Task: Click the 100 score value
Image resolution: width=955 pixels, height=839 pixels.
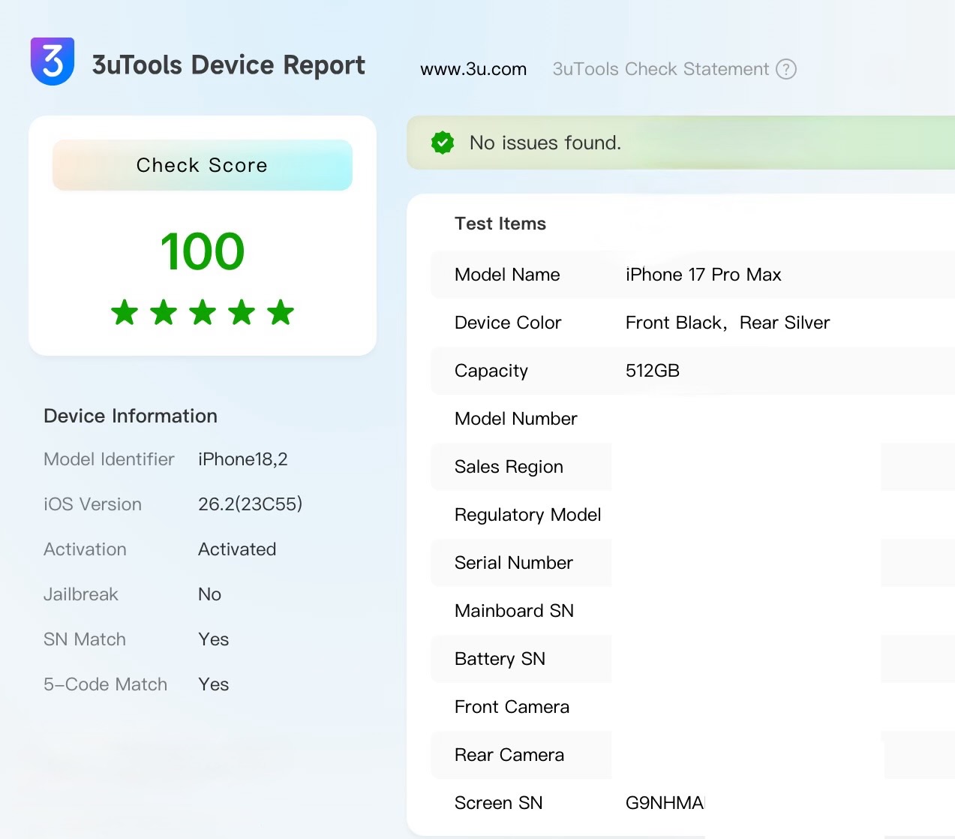Action: tap(203, 251)
